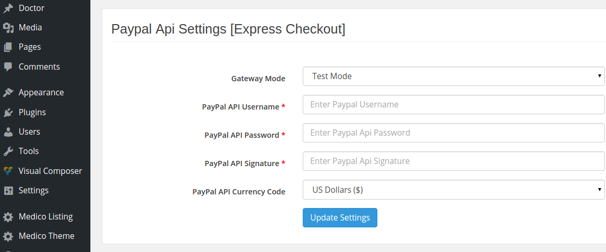Image resolution: width=606 pixels, height=252 pixels.
Task: Go to the Plugins menu label
Action: [32, 113]
